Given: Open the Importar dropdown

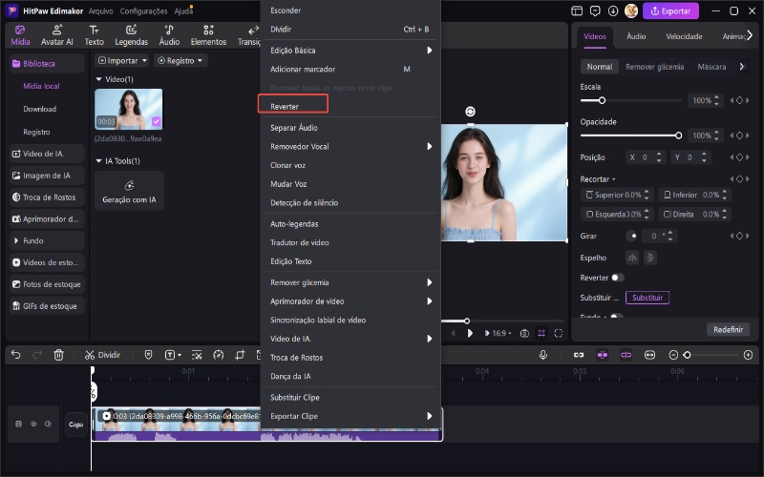Looking at the screenshot, I should (x=122, y=60).
